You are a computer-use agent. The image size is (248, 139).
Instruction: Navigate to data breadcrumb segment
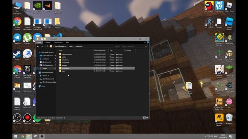[x=71, y=46]
